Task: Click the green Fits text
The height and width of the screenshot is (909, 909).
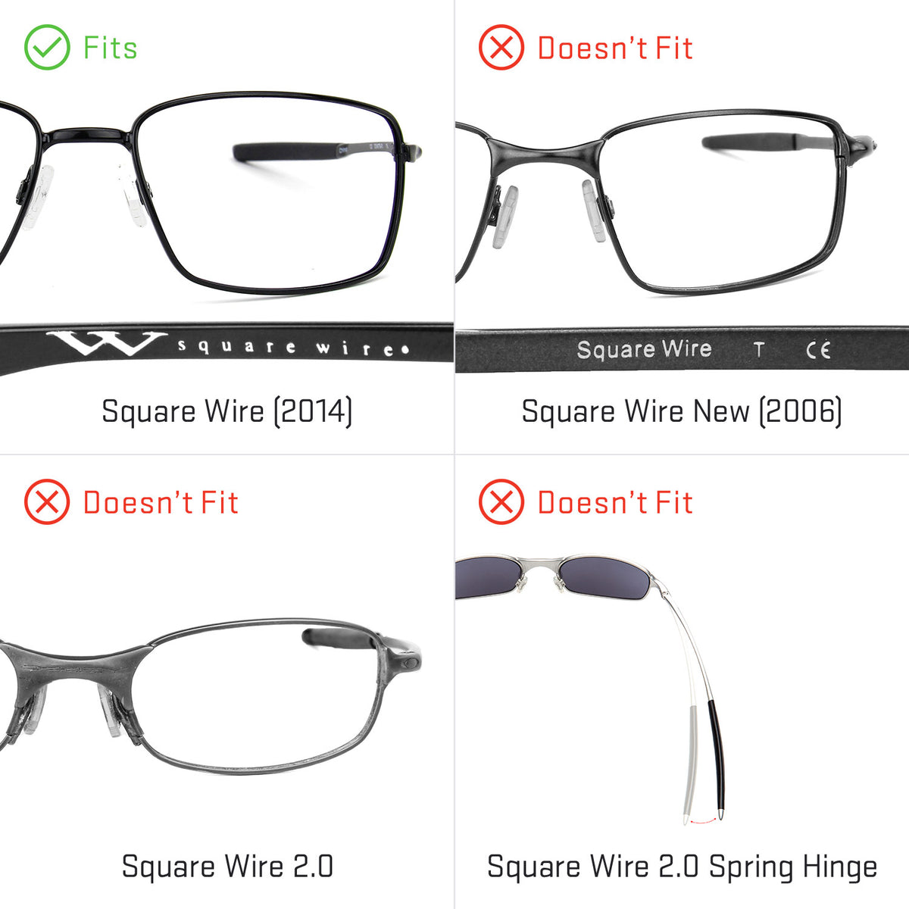Action: pyautogui.click(x=111, y=48)
